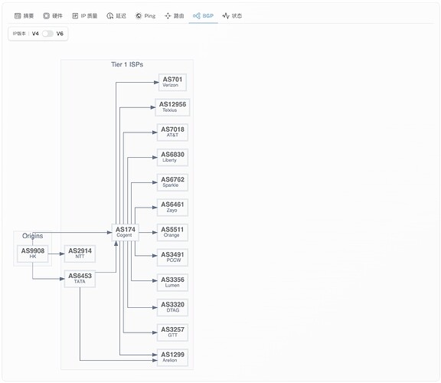This screenshot has width=441, height=383.
Task: Select the AS3257 GTT node
Action: pyautogui.click(x=172, y=332)
